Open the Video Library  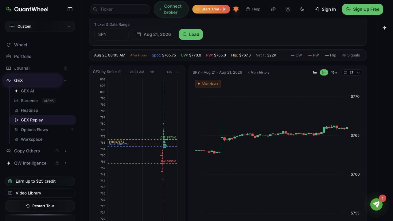point(40,193)
